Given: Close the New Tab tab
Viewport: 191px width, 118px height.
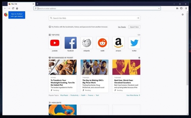Looking at the screenshot, I should [33, 4].
